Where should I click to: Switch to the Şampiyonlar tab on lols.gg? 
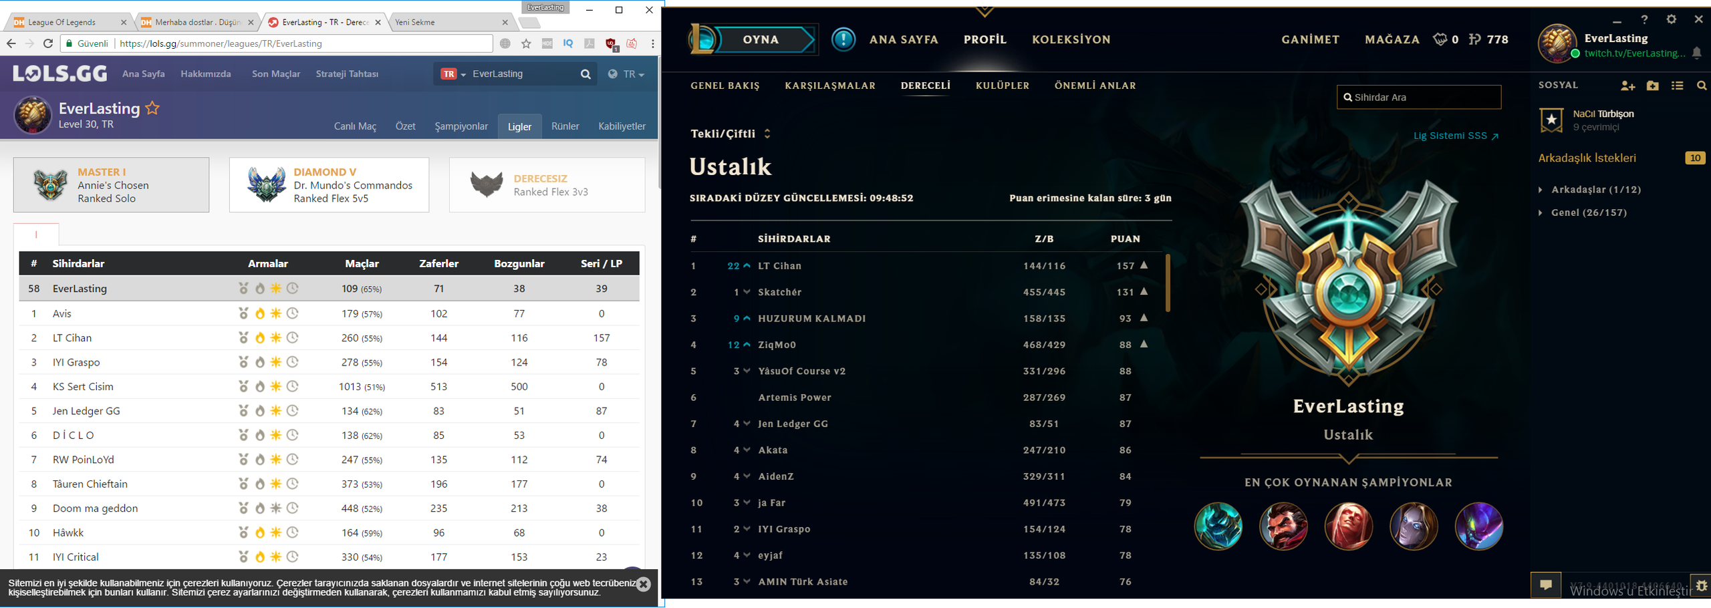[x=461, y=126]
